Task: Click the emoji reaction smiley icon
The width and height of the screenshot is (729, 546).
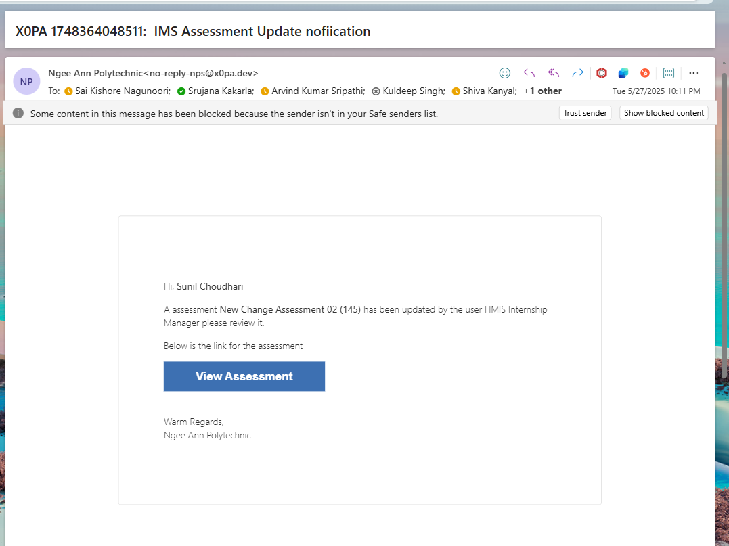Action: (504, 73)
